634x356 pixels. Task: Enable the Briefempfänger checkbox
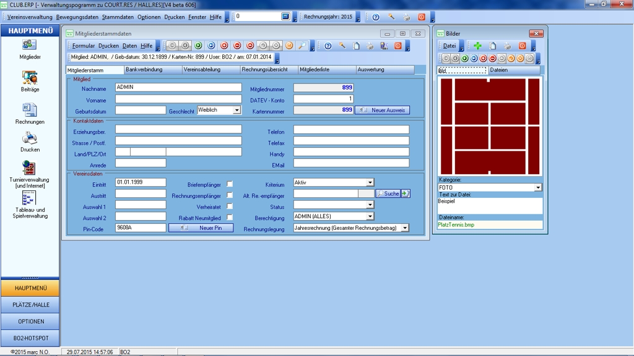tap(230, 184)
